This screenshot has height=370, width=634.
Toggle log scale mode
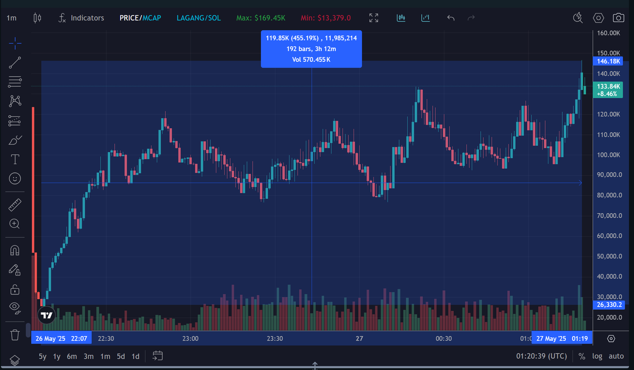pos(598,356)
